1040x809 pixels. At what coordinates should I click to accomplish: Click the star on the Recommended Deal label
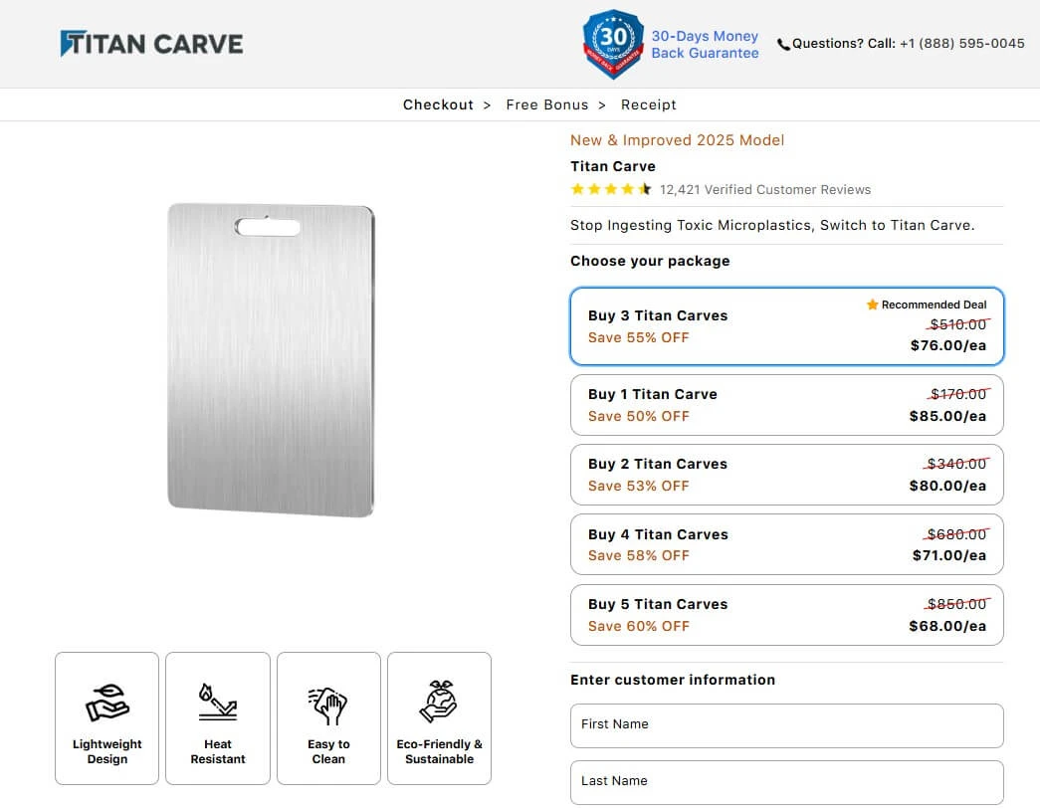point(872,304)
